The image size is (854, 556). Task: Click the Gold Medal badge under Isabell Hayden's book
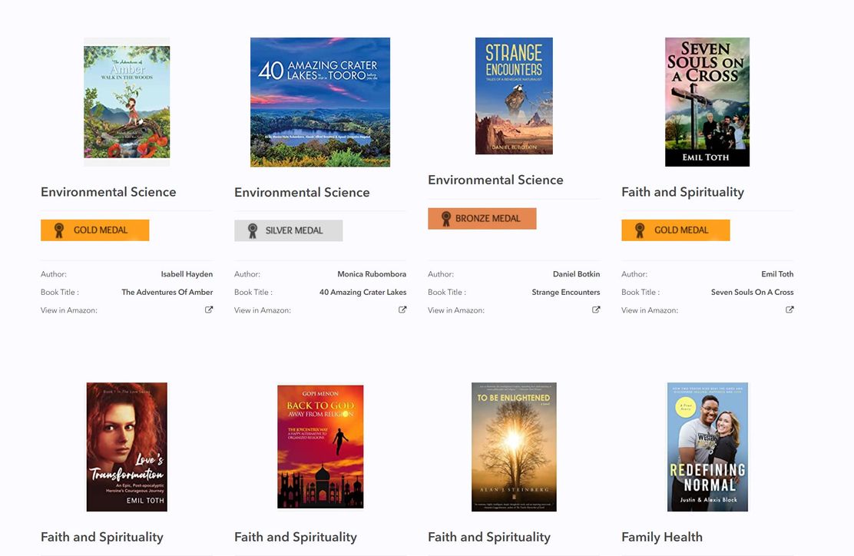point(94,230)
